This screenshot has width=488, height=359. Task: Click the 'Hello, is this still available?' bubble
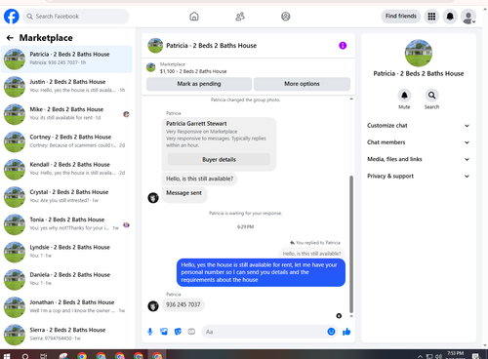pos(199,179)
